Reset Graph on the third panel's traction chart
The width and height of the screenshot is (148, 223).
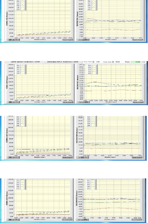pos(137,157)
